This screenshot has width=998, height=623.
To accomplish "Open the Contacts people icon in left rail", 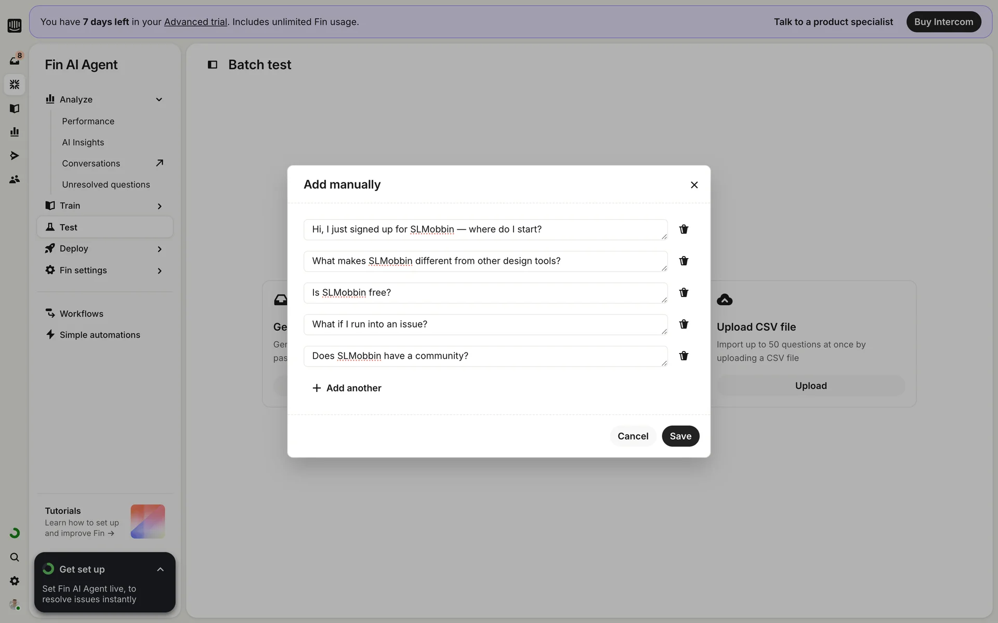I will tap(15, 179).
